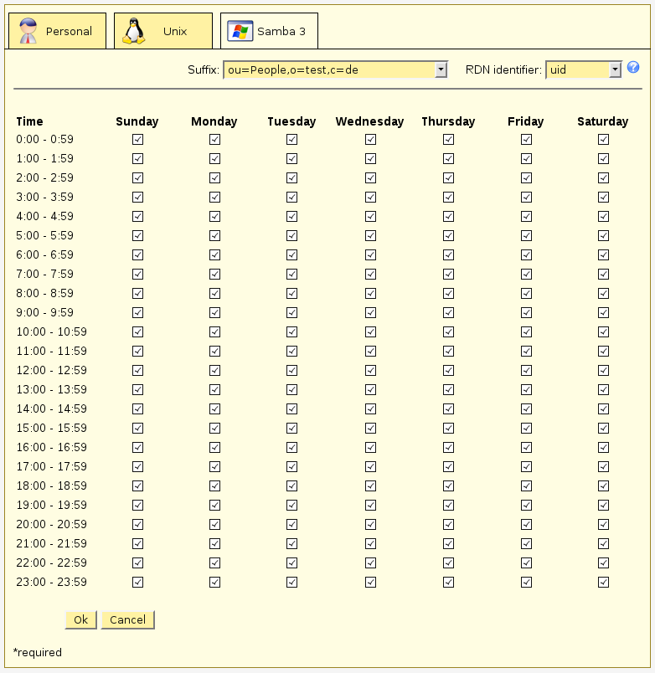Screen dimensions: 655x673
Task: Toggle Friday 17:00 - 17:59 checkbox
Action: (526, 467)
